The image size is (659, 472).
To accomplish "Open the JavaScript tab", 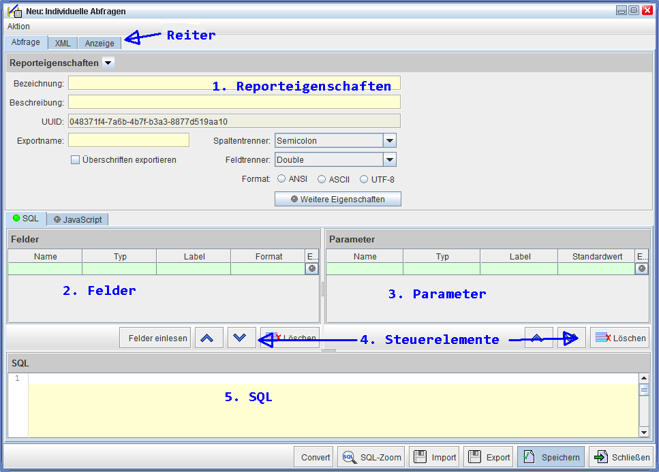I will coord(78,219).
